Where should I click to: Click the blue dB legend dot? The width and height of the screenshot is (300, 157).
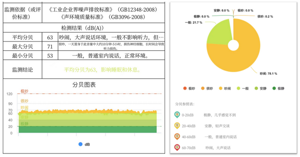[80, 144]
